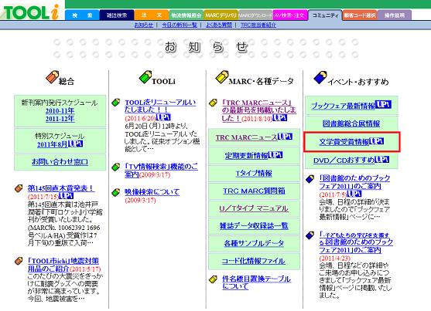Open TOOLiをリニューアルいたしました！！ link
This screenshot has width=431, height=311.
(160, 106)
